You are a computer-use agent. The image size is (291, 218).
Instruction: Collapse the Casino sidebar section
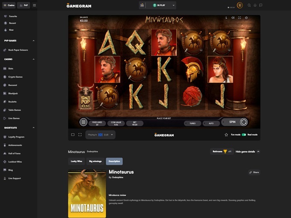(x=33, y=59)
